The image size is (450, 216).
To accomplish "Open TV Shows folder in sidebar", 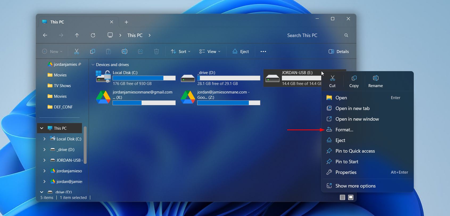I will pyautogui.click(x=59, y=85).
